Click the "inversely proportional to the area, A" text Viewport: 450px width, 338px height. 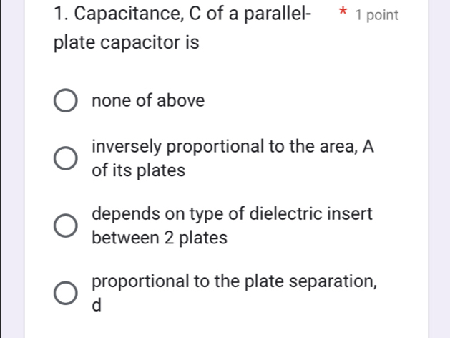[233, 147]
